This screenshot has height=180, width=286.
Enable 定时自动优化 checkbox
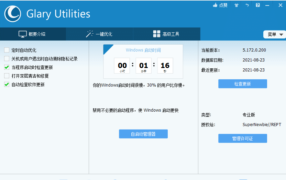pos(7,50)
